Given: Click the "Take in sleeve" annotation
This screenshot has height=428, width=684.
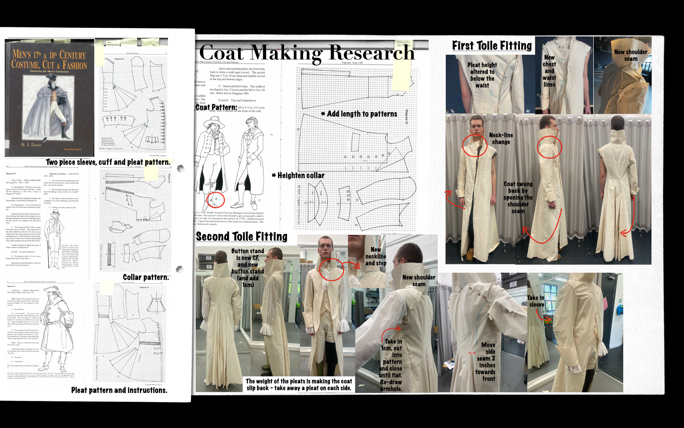Looking at the screenshot, I should [x=536, y=301].
